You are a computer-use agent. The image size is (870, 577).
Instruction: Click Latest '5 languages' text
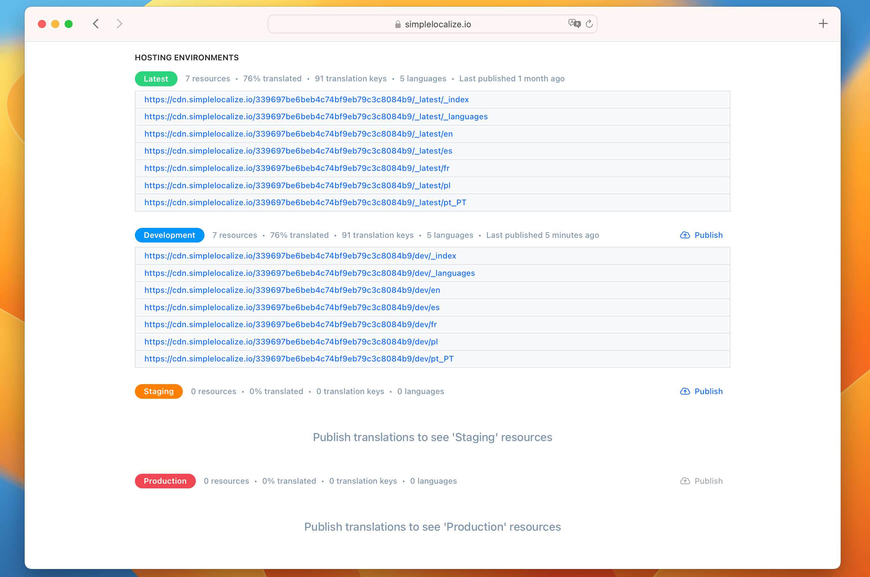[x=423, y=79]
